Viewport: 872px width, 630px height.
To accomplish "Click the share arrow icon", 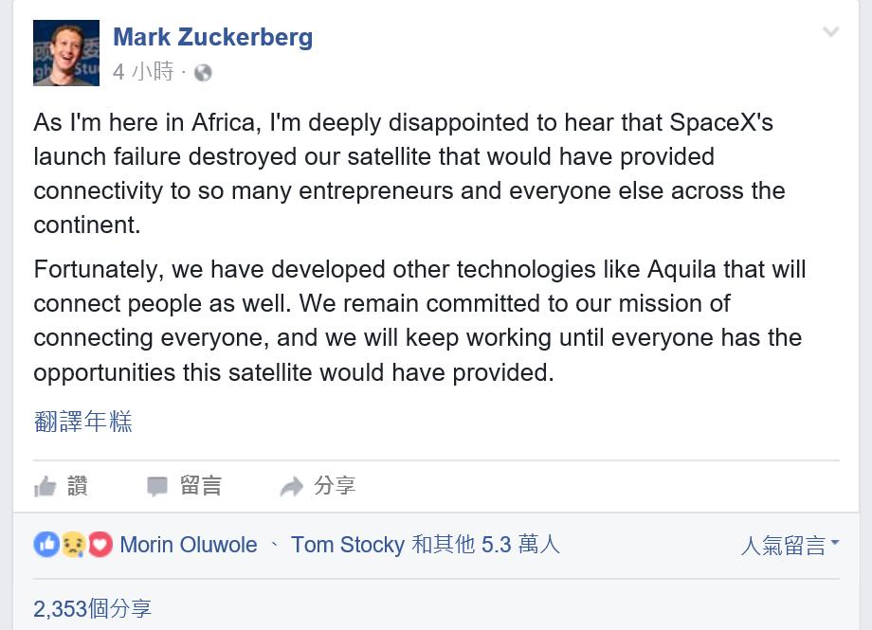I will [291, 487].
